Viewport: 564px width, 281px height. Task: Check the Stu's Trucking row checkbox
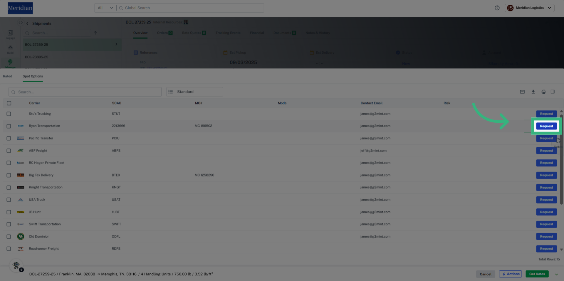click(x=9, y=114)
